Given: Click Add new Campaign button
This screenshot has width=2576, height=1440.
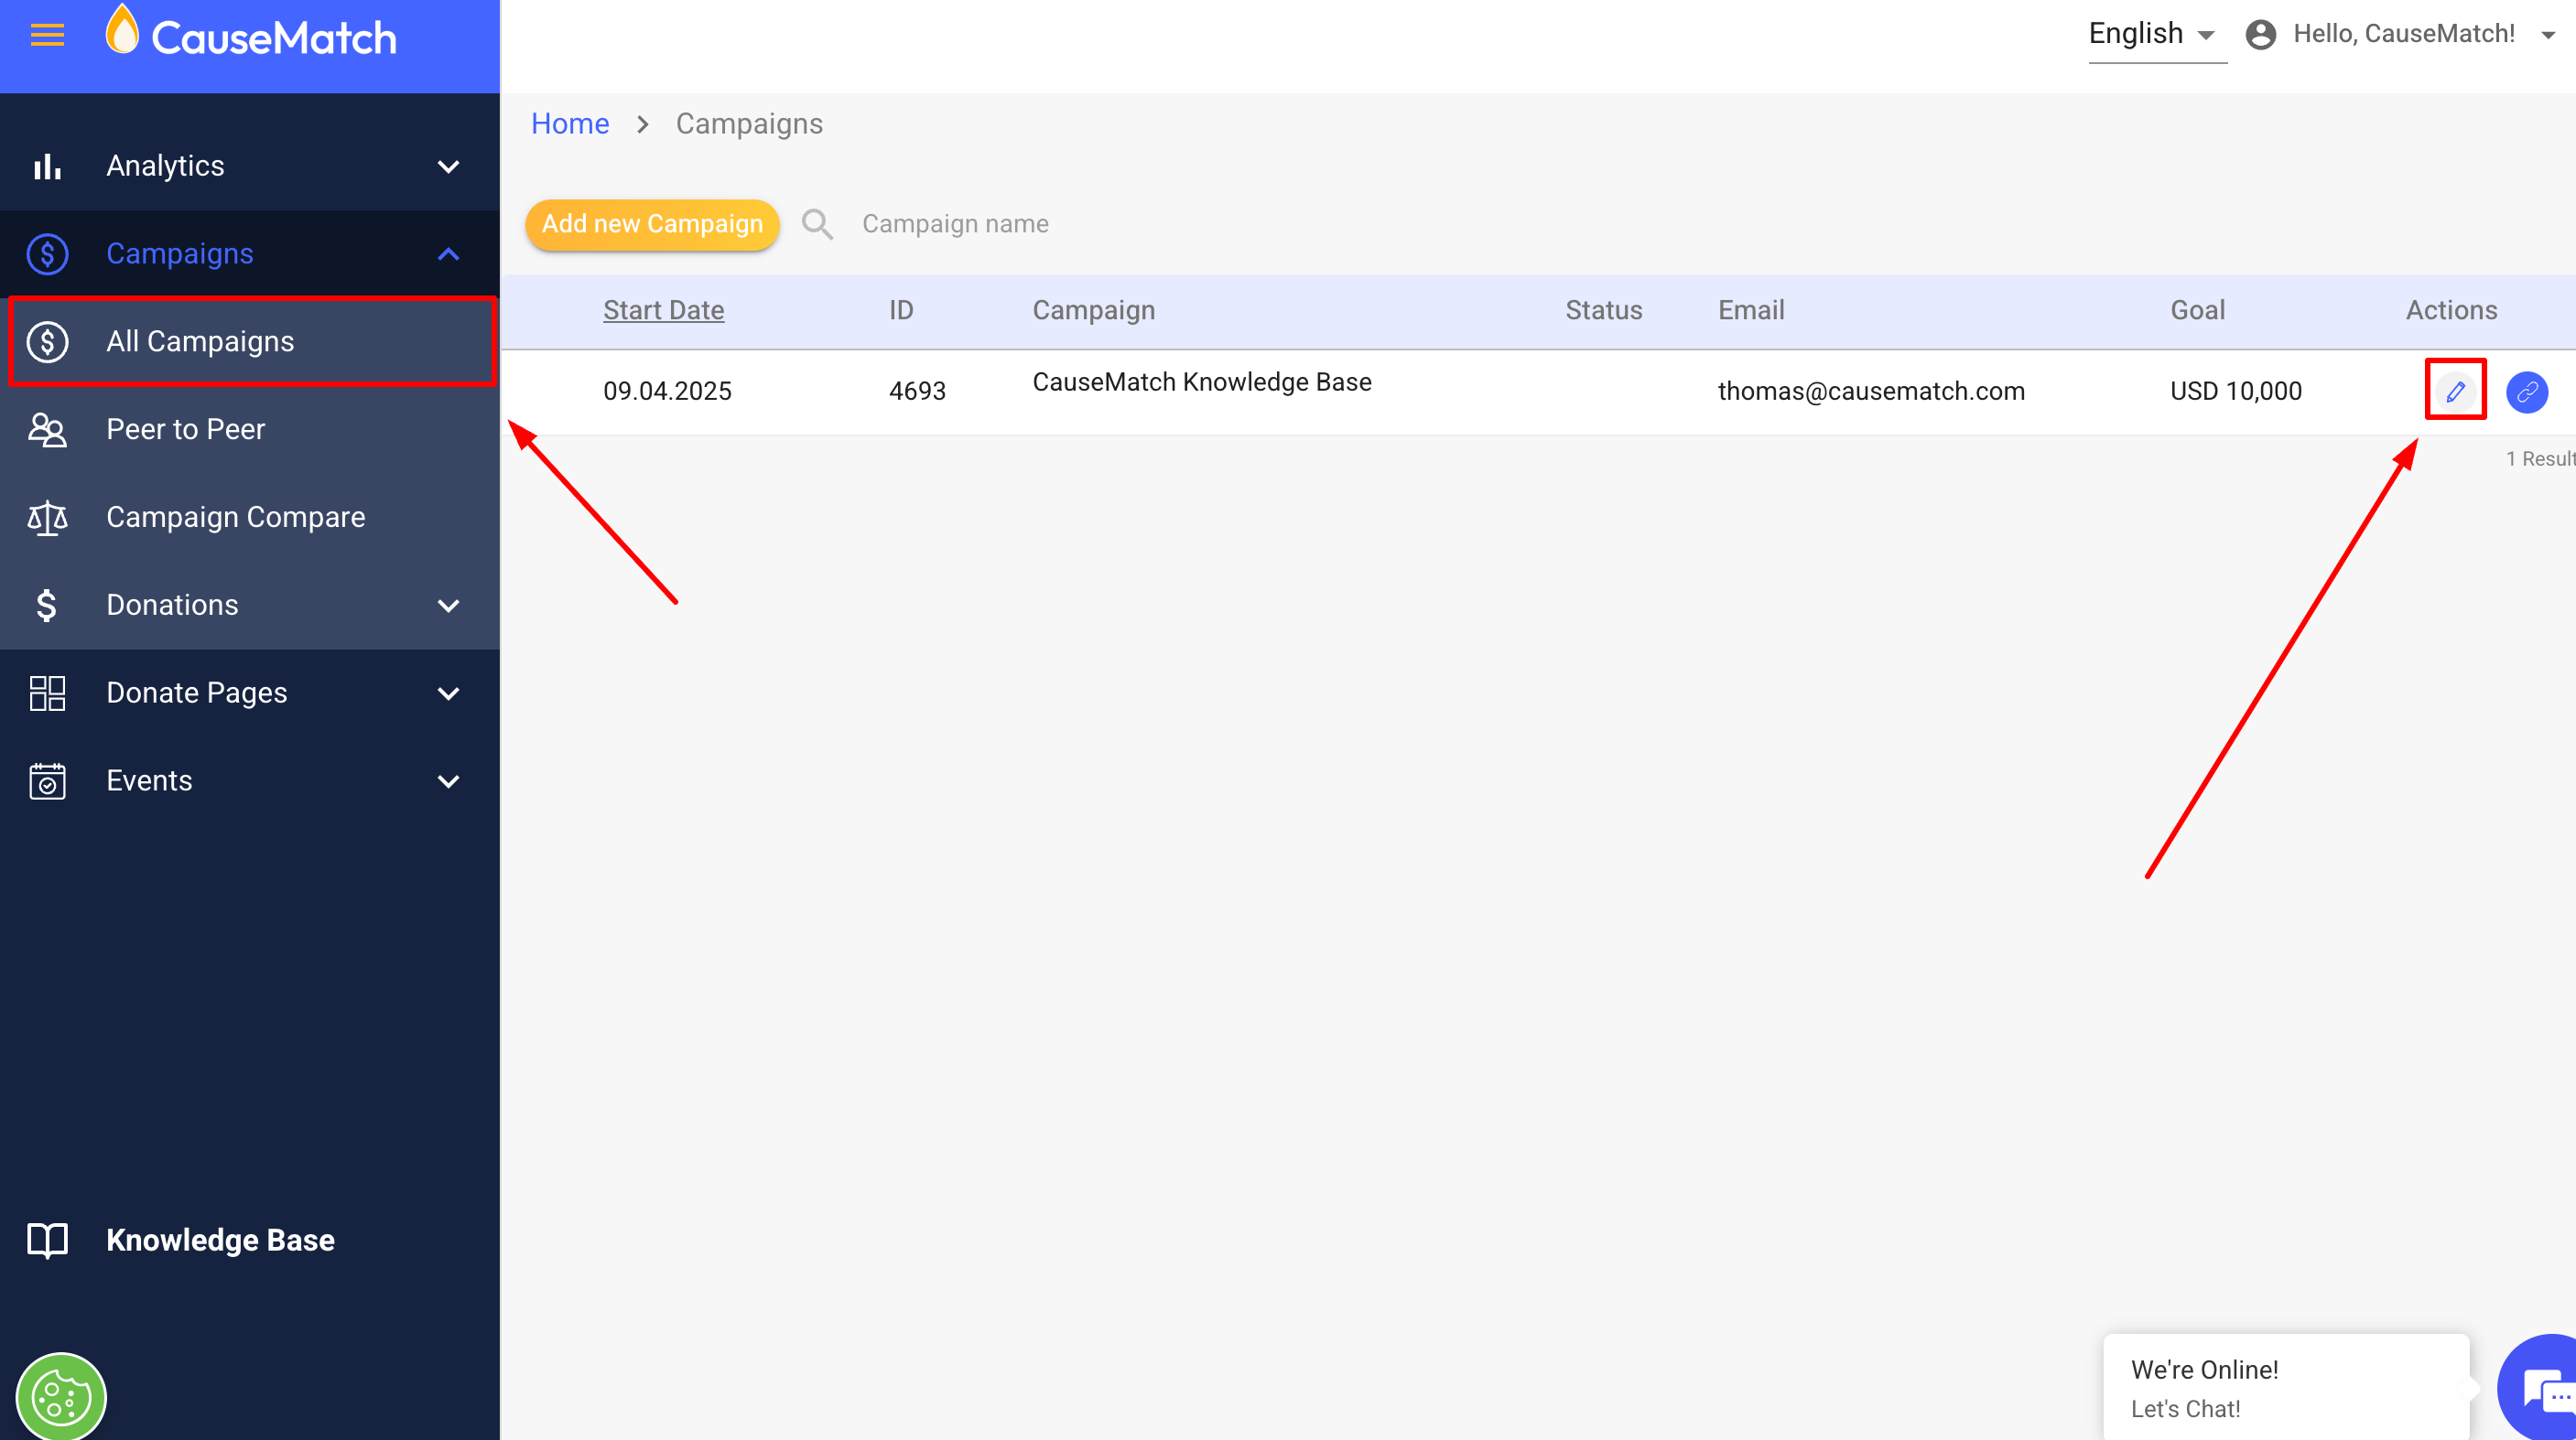Looking at the screenshot, I should point(652,224).
